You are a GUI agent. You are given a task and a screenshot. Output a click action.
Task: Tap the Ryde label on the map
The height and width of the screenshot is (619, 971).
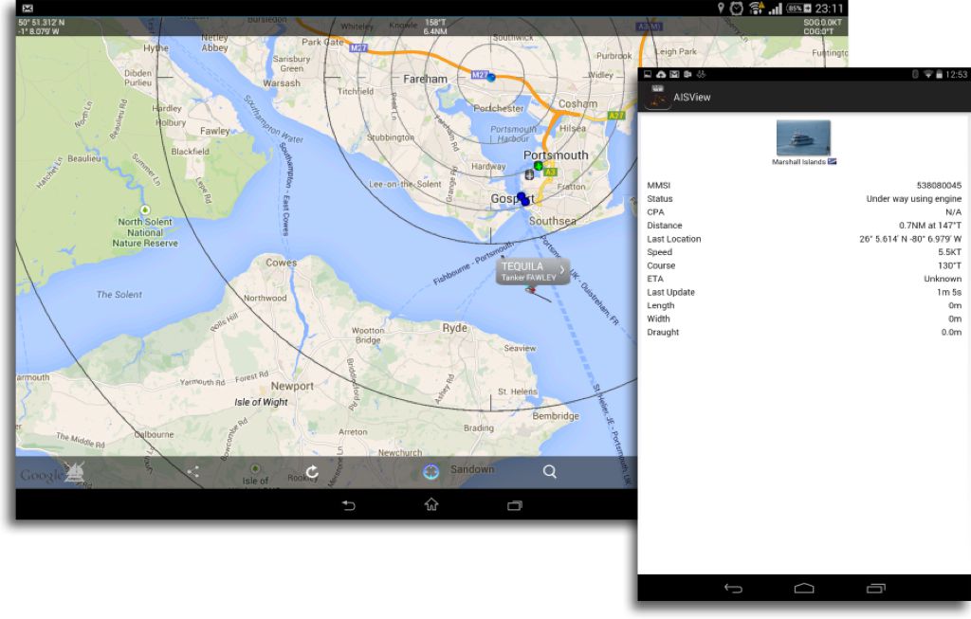pos(454,328)
